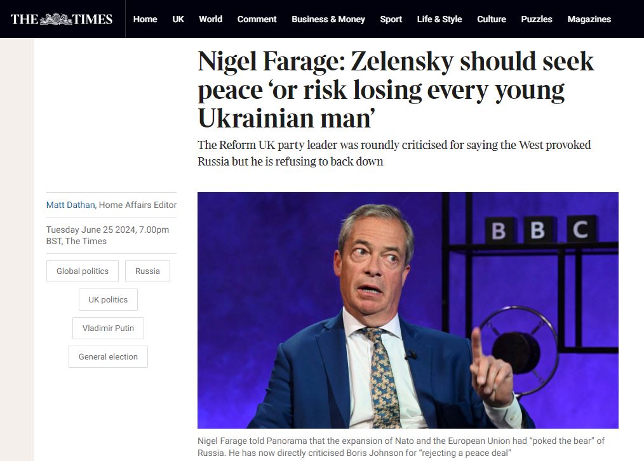
Task: Select the General election tag
Action: pyautogui.click(x=108, y=357)
